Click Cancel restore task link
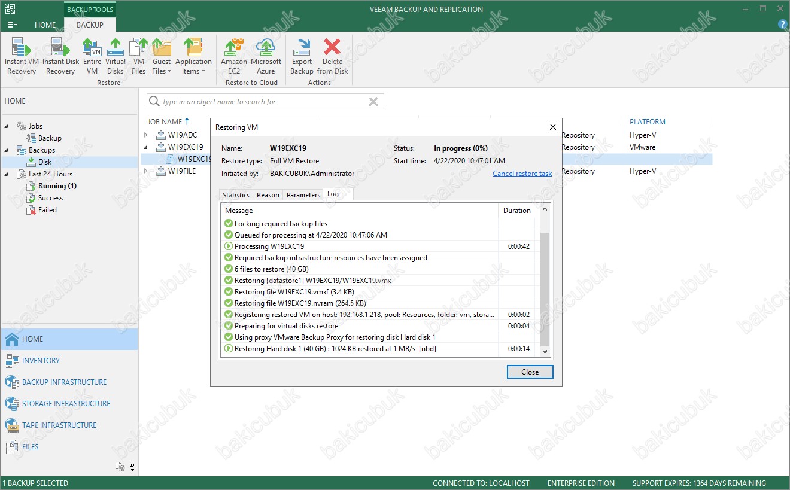 522,174
